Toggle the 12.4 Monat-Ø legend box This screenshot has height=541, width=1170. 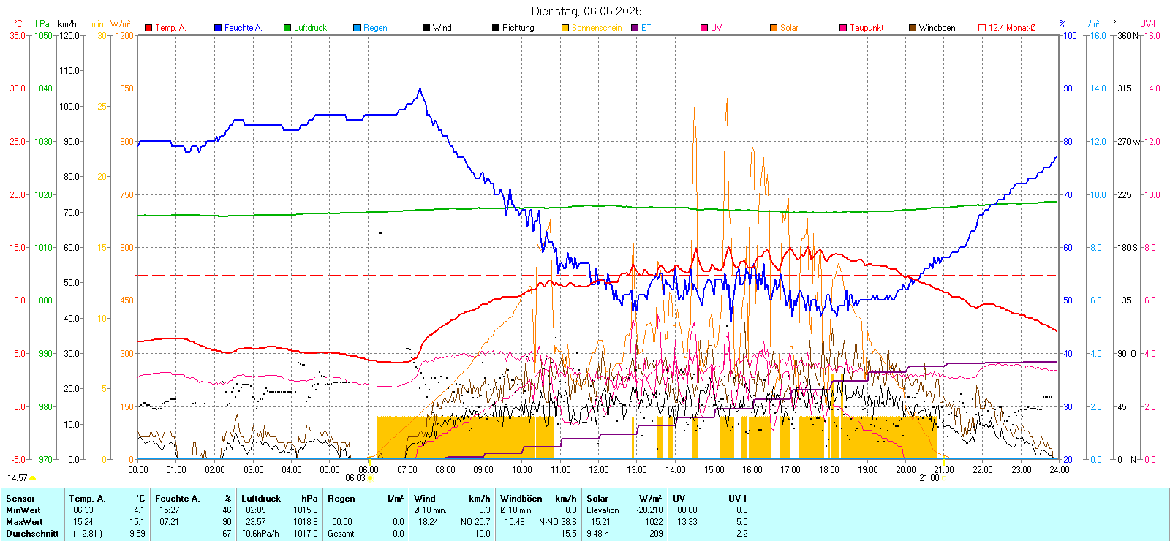pyautogui.click(x=982, y=28)
